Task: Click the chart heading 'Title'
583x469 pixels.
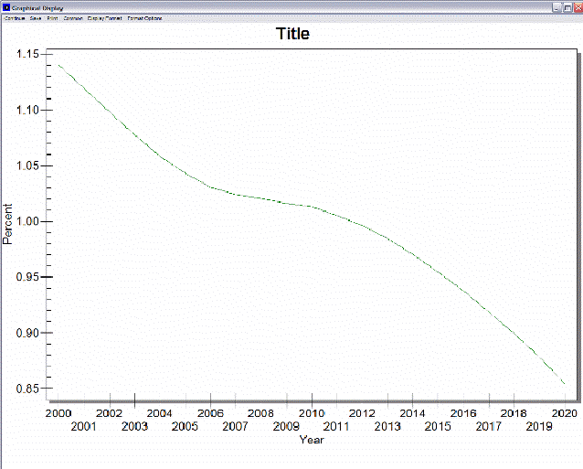Action: (x=292, y=35)
